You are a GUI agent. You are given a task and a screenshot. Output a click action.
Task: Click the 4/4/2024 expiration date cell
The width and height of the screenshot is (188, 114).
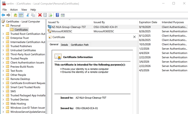click(144, 53)
